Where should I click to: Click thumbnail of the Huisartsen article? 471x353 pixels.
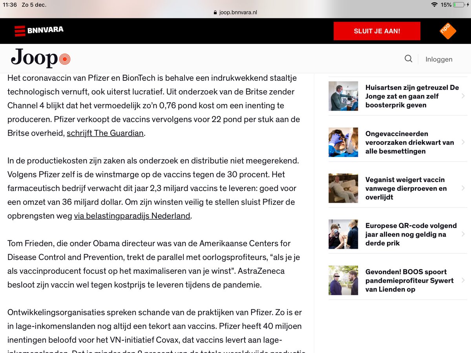pos(343,96)
